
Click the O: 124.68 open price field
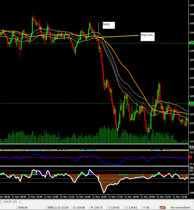pos(79,208)
